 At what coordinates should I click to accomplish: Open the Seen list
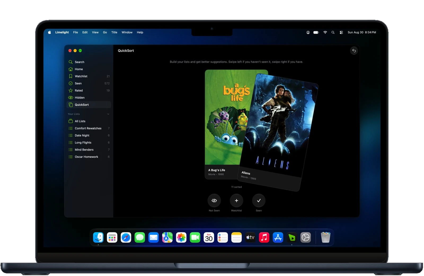[89, 83]
